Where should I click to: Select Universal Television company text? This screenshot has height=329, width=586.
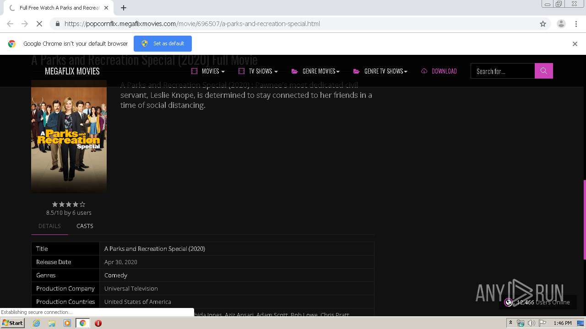coord(131,288)
